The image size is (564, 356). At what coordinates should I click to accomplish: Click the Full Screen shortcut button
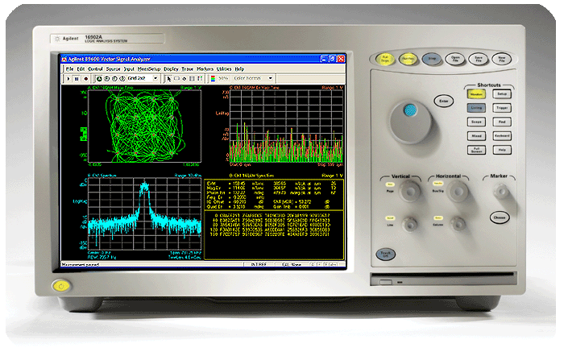pos(477,150)
